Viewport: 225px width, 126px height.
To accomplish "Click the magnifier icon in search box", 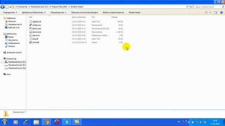I will click(x=223, y=7).
